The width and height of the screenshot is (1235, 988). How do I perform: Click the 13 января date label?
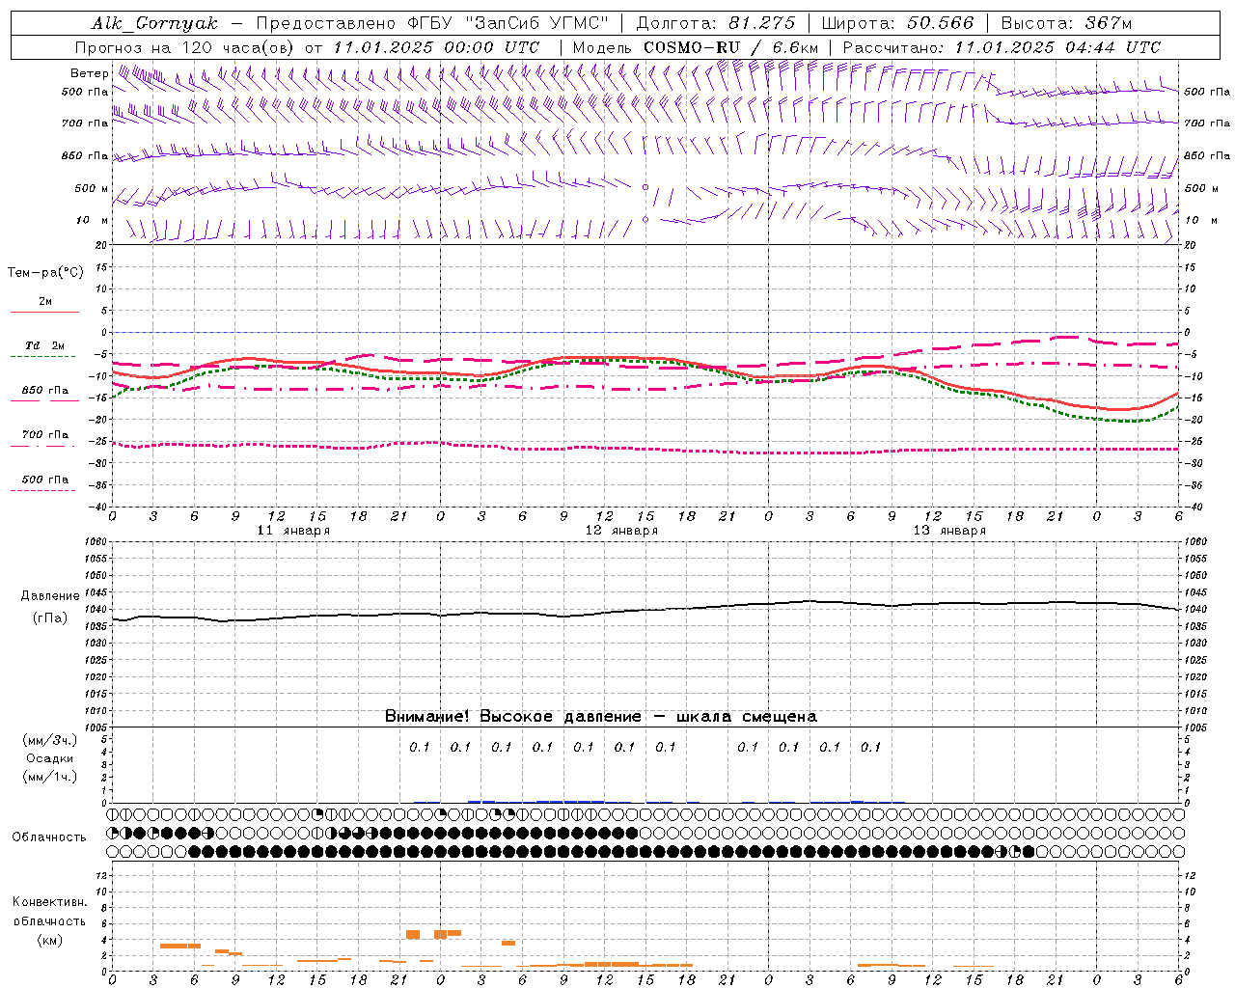point(949,531)
